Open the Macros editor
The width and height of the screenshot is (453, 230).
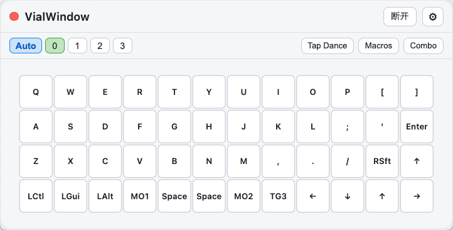[x=378, y=46]
